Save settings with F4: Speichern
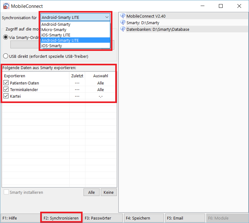The image size is (249, 223). pos(144,218)
